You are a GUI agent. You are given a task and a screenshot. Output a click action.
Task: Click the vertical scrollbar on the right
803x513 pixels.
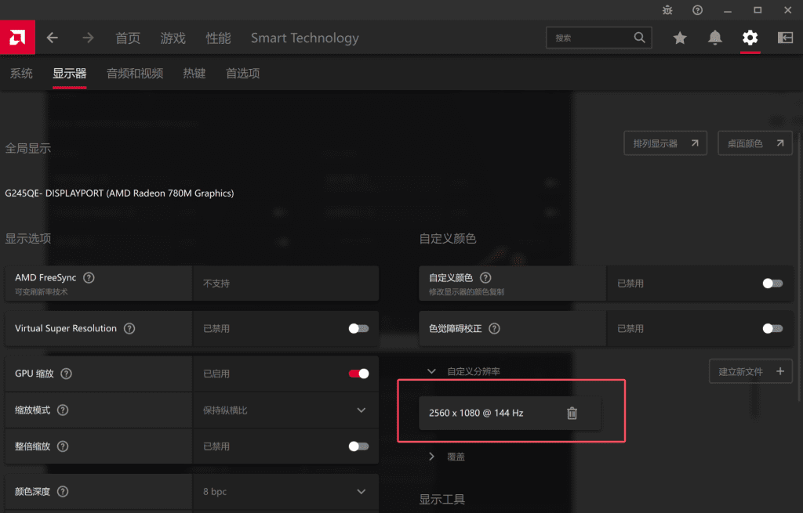tap(799, 266)
